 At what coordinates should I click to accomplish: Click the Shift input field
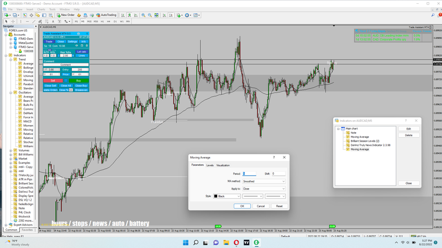coord(278,174)
